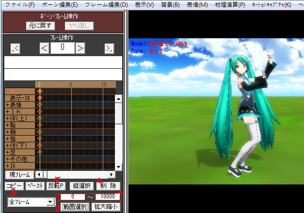Select センター keyframe diamond at frame 0
The height and width of the screenshot is (213, 304).
click(x=40, y=91)
